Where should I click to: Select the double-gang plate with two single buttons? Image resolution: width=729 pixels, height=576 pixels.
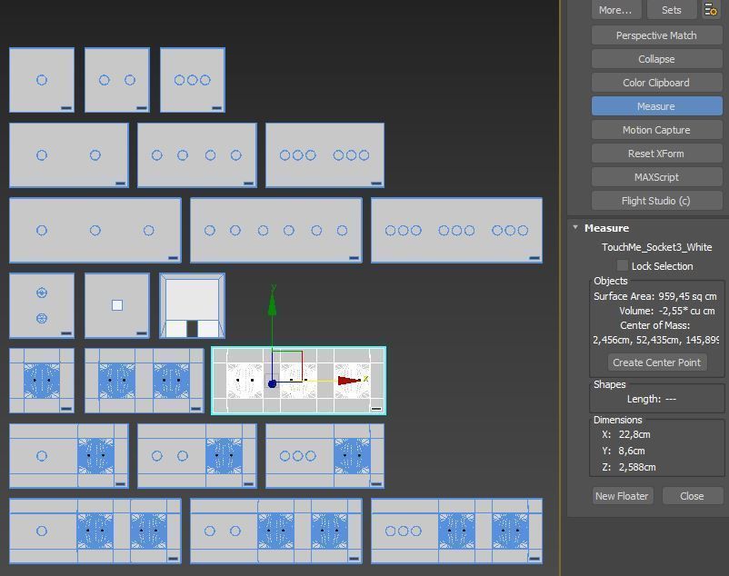click(x=69, y=155)
